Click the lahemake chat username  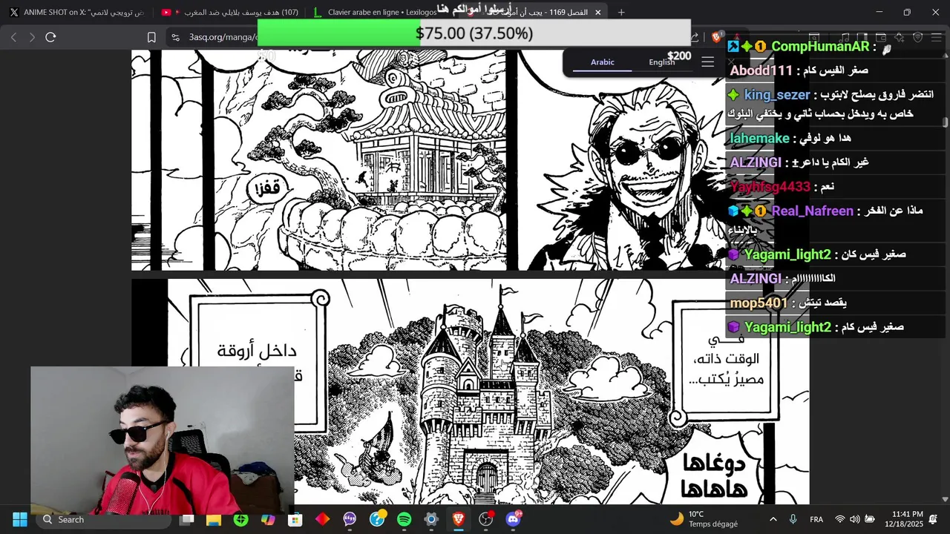760,139
